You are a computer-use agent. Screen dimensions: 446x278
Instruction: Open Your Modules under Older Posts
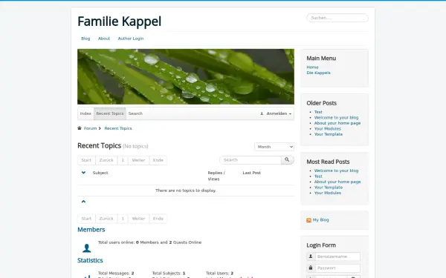327,129
